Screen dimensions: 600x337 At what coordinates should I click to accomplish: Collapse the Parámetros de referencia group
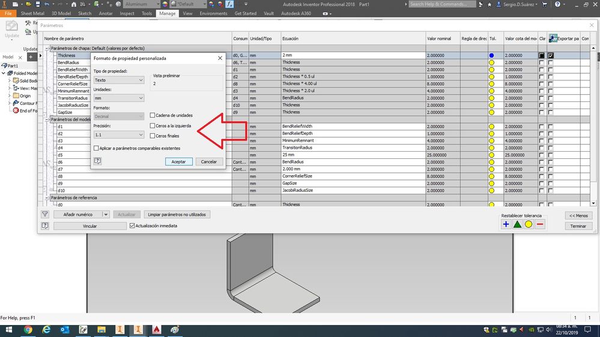pos(47,198)
